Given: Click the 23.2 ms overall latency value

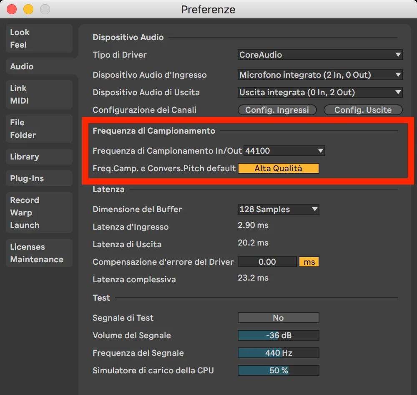Looking at the screenshot, I should (x=253, y=278).
